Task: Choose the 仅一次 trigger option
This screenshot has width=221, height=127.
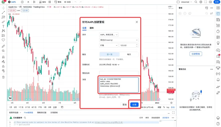Action: [x=110, y=54]
